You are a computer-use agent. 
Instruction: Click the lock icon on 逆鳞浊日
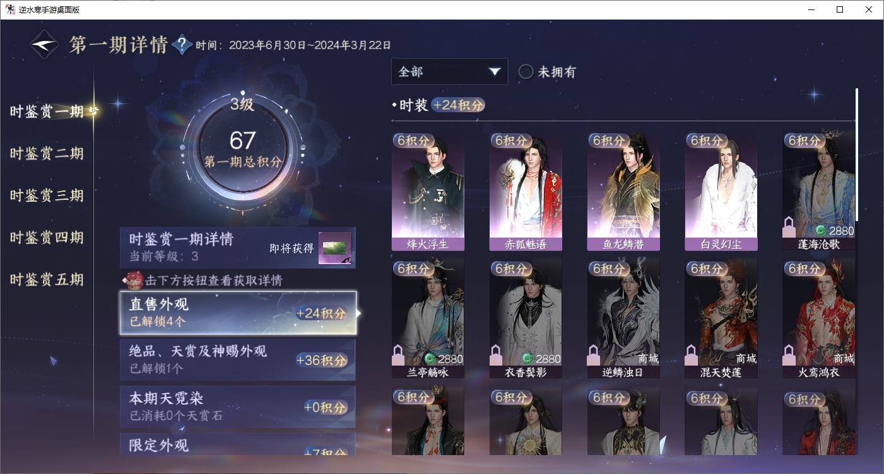[x=594, y=355]
